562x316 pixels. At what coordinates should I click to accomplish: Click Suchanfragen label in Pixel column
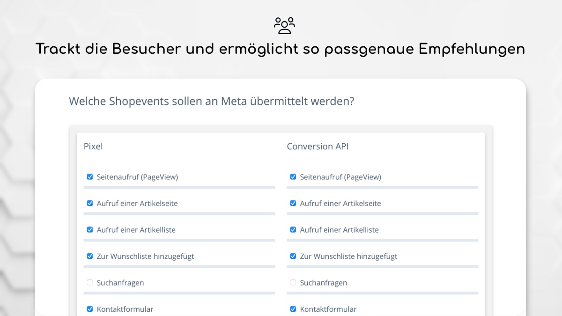(120, 283)
